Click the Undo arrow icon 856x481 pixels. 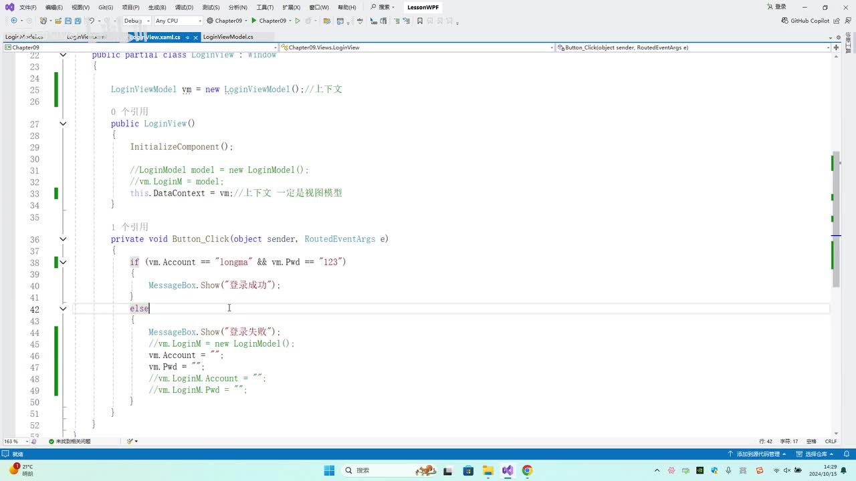(x=92, y=21)
